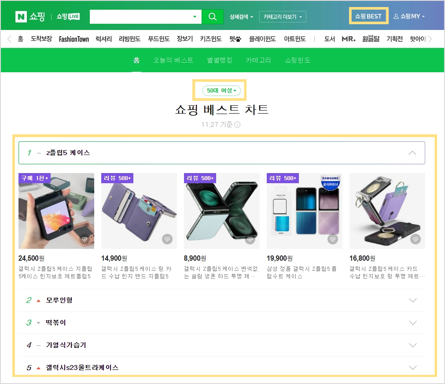445x384 pixels.
Task: Open 24,500원 product thumbnail
Action: coord(56,211)
